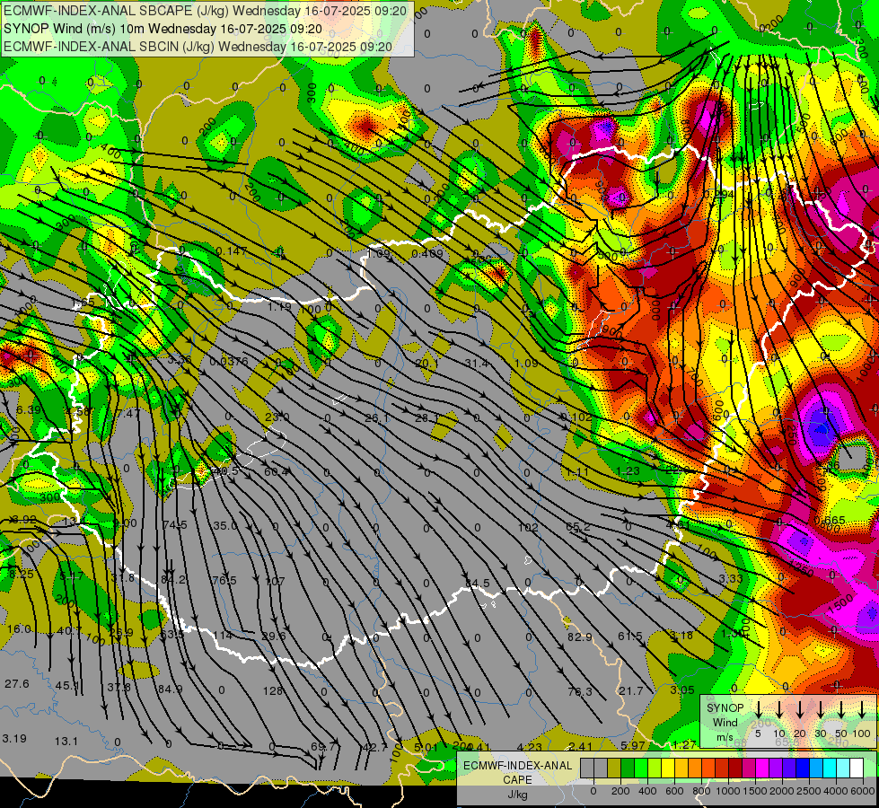Click the m/s unit in wind legend
This screenshot has height=808, width=879.
click(725, 737)
